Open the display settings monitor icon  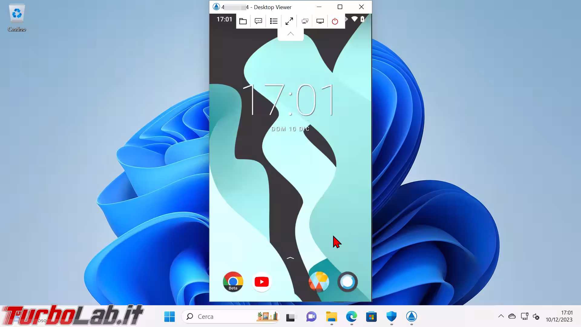pyautogui.click(x=320, y=21)
